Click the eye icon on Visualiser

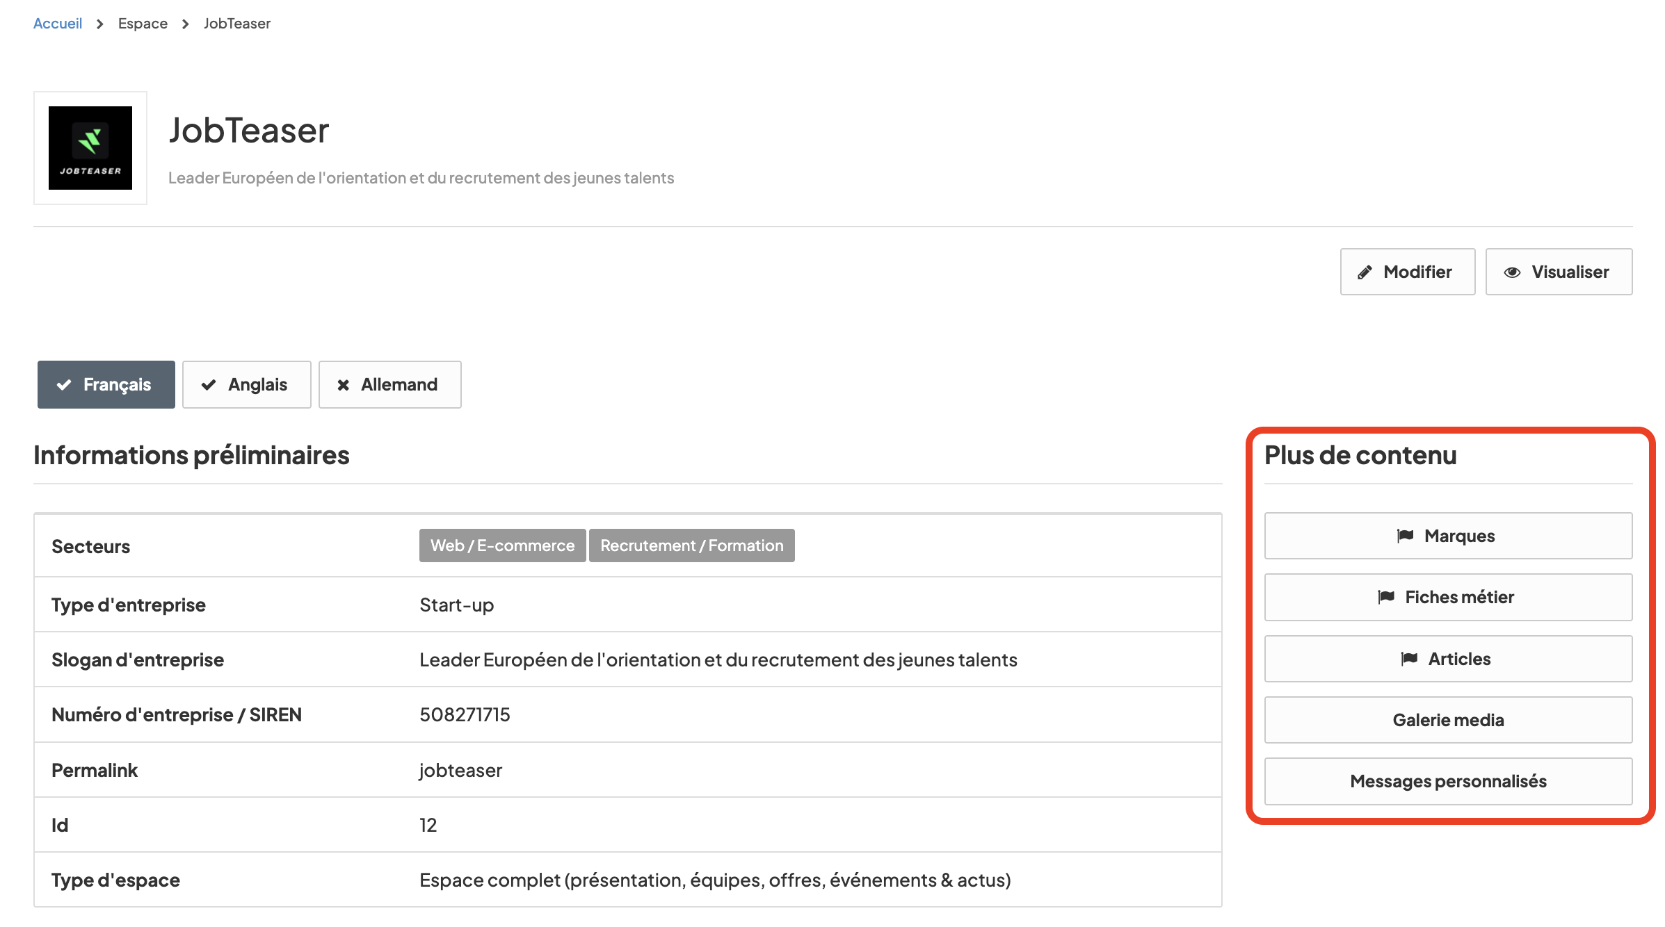1512,272
